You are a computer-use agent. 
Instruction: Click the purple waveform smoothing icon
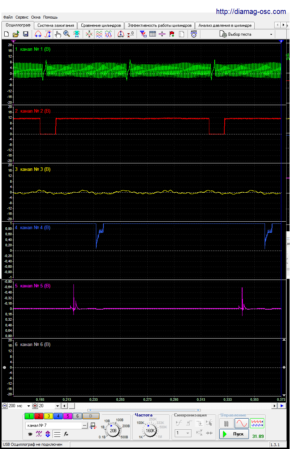(39, 434)
